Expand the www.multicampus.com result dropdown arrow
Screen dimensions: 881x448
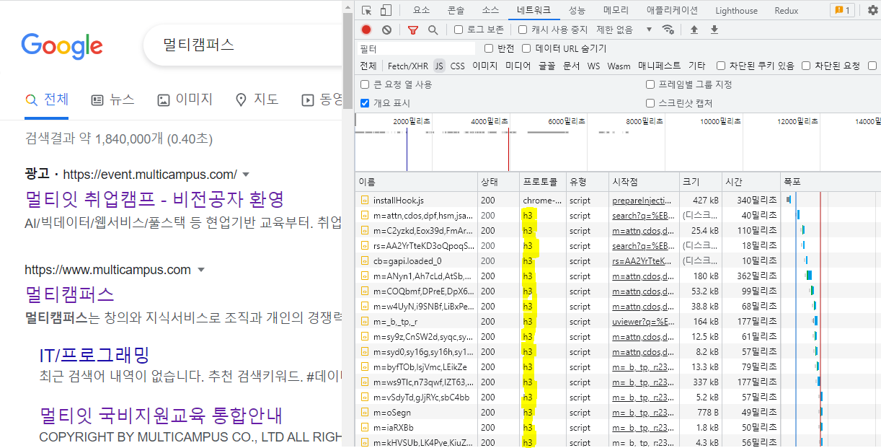[x=201, y=270]
